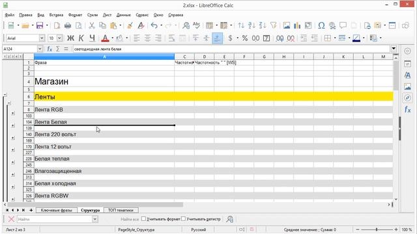Apply underline formatting Ч
This screenshot has width=417, height=234.
coord(92,38)
